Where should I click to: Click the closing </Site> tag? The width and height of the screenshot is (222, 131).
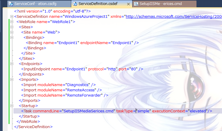(28, 53)
